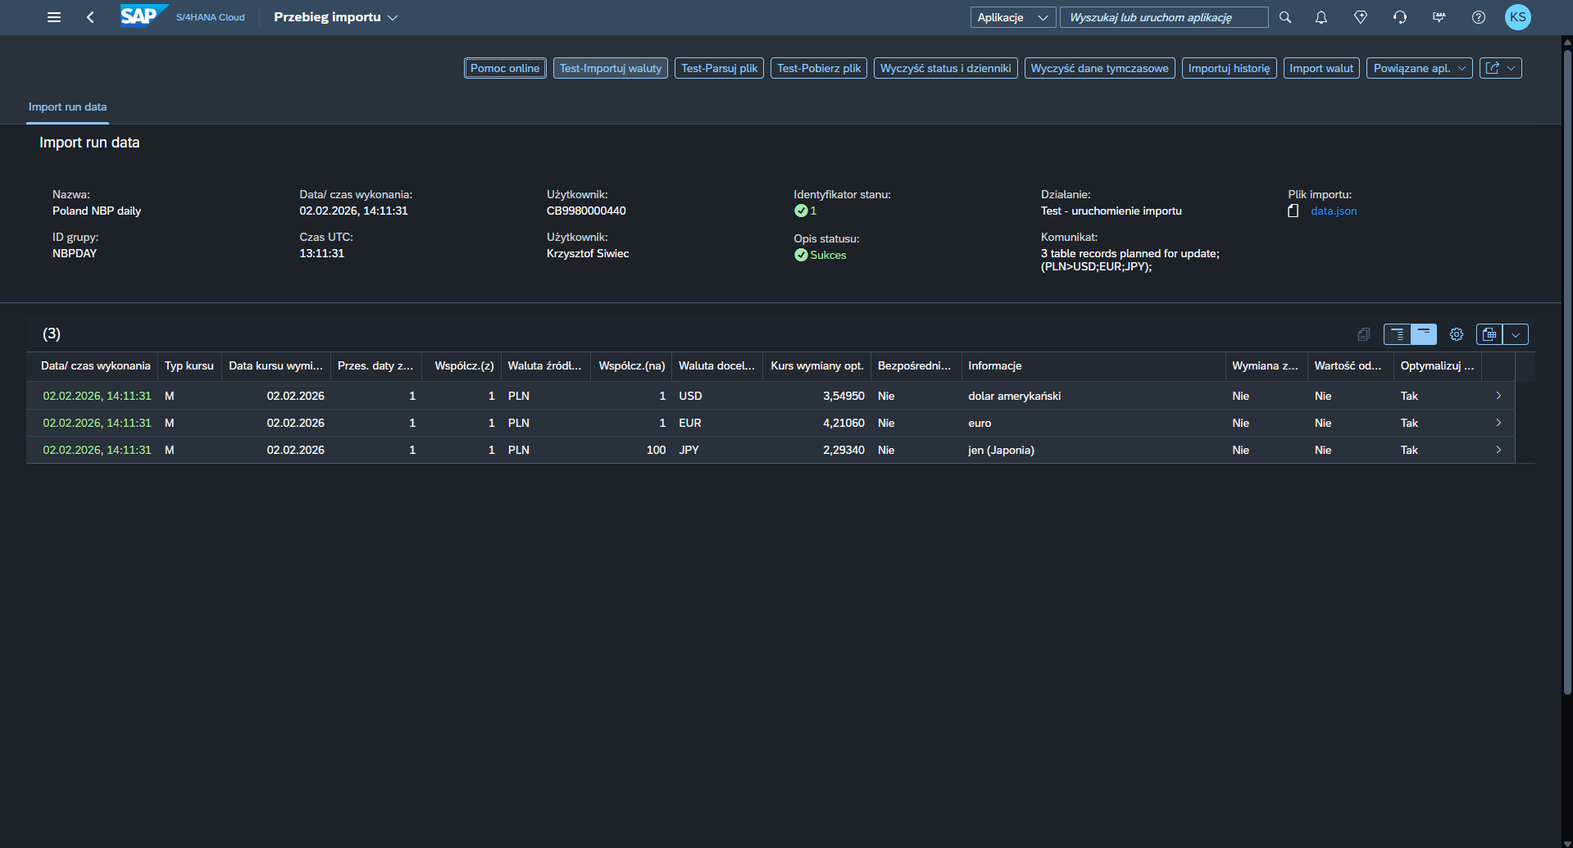The width and height of the screenshot is (1573, 848).
Task: Click the Test-Importuj waluty button
Action: (610, 68)
